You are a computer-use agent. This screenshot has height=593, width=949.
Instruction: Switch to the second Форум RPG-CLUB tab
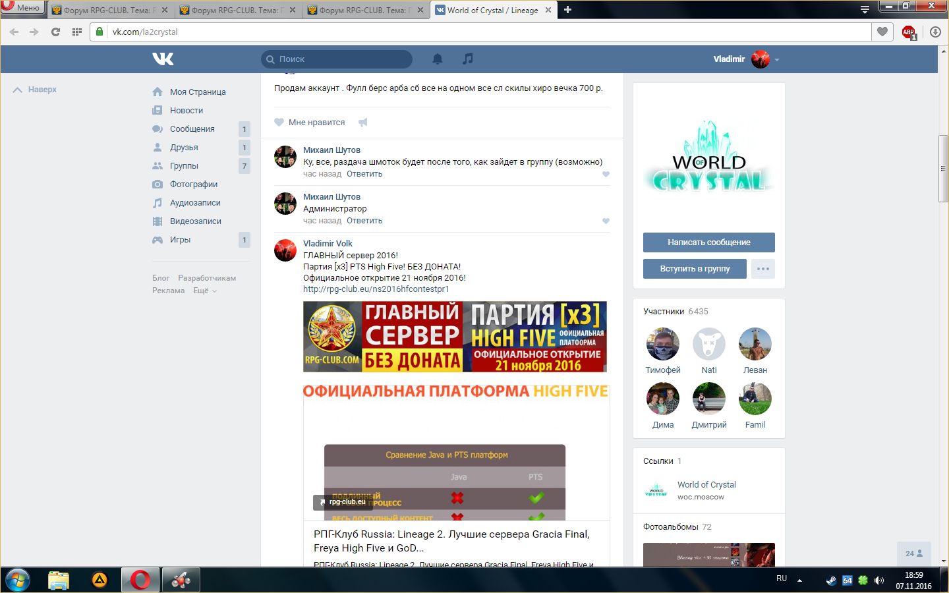tap(237, 10)
